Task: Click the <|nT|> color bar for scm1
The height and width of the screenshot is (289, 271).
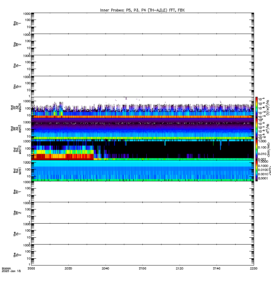Action: coord(257,171)
